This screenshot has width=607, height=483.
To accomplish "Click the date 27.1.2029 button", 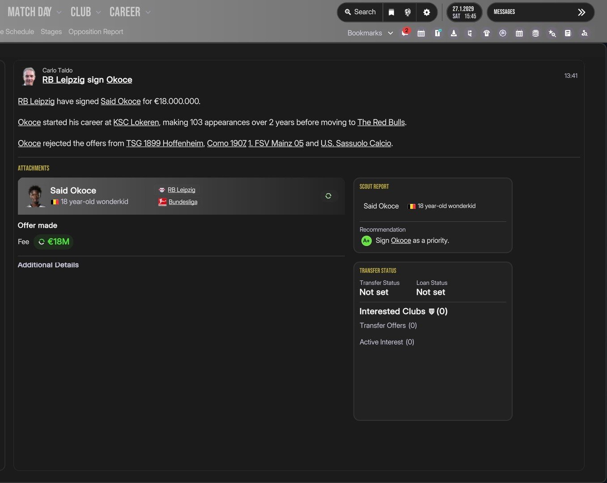I will (x=464, y=12).
